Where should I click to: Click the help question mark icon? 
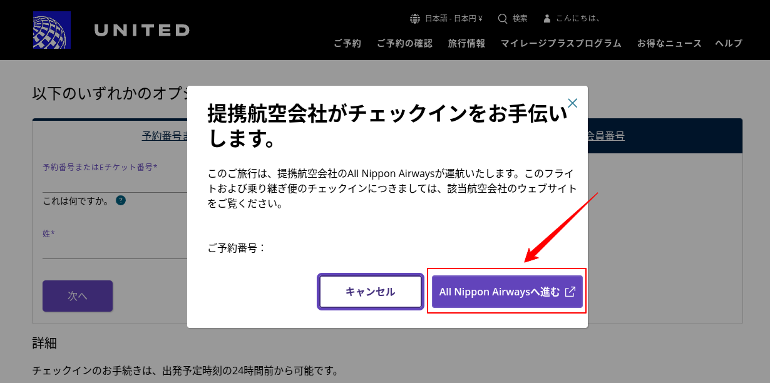click(x=121, y=201)
